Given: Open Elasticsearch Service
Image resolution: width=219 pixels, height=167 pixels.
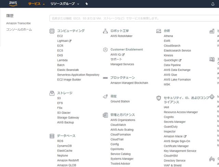Looking at the screenshot, I should (x=177, y=51).
